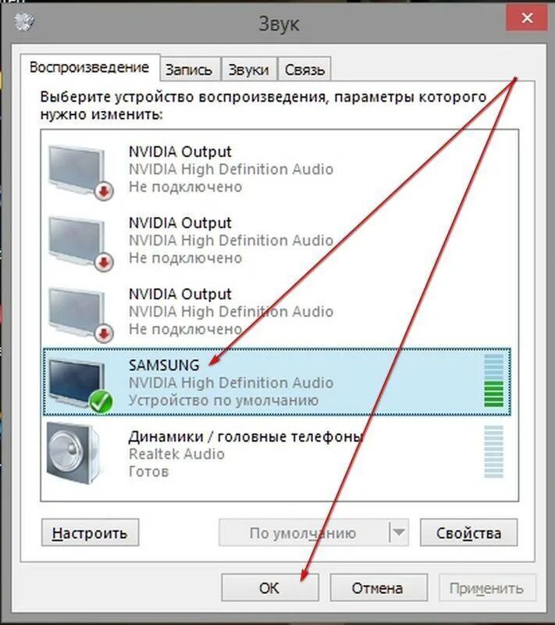Select the SAMSUNG display device icon
The height and width of the screenshot is (625, 555).
point(76,384)
